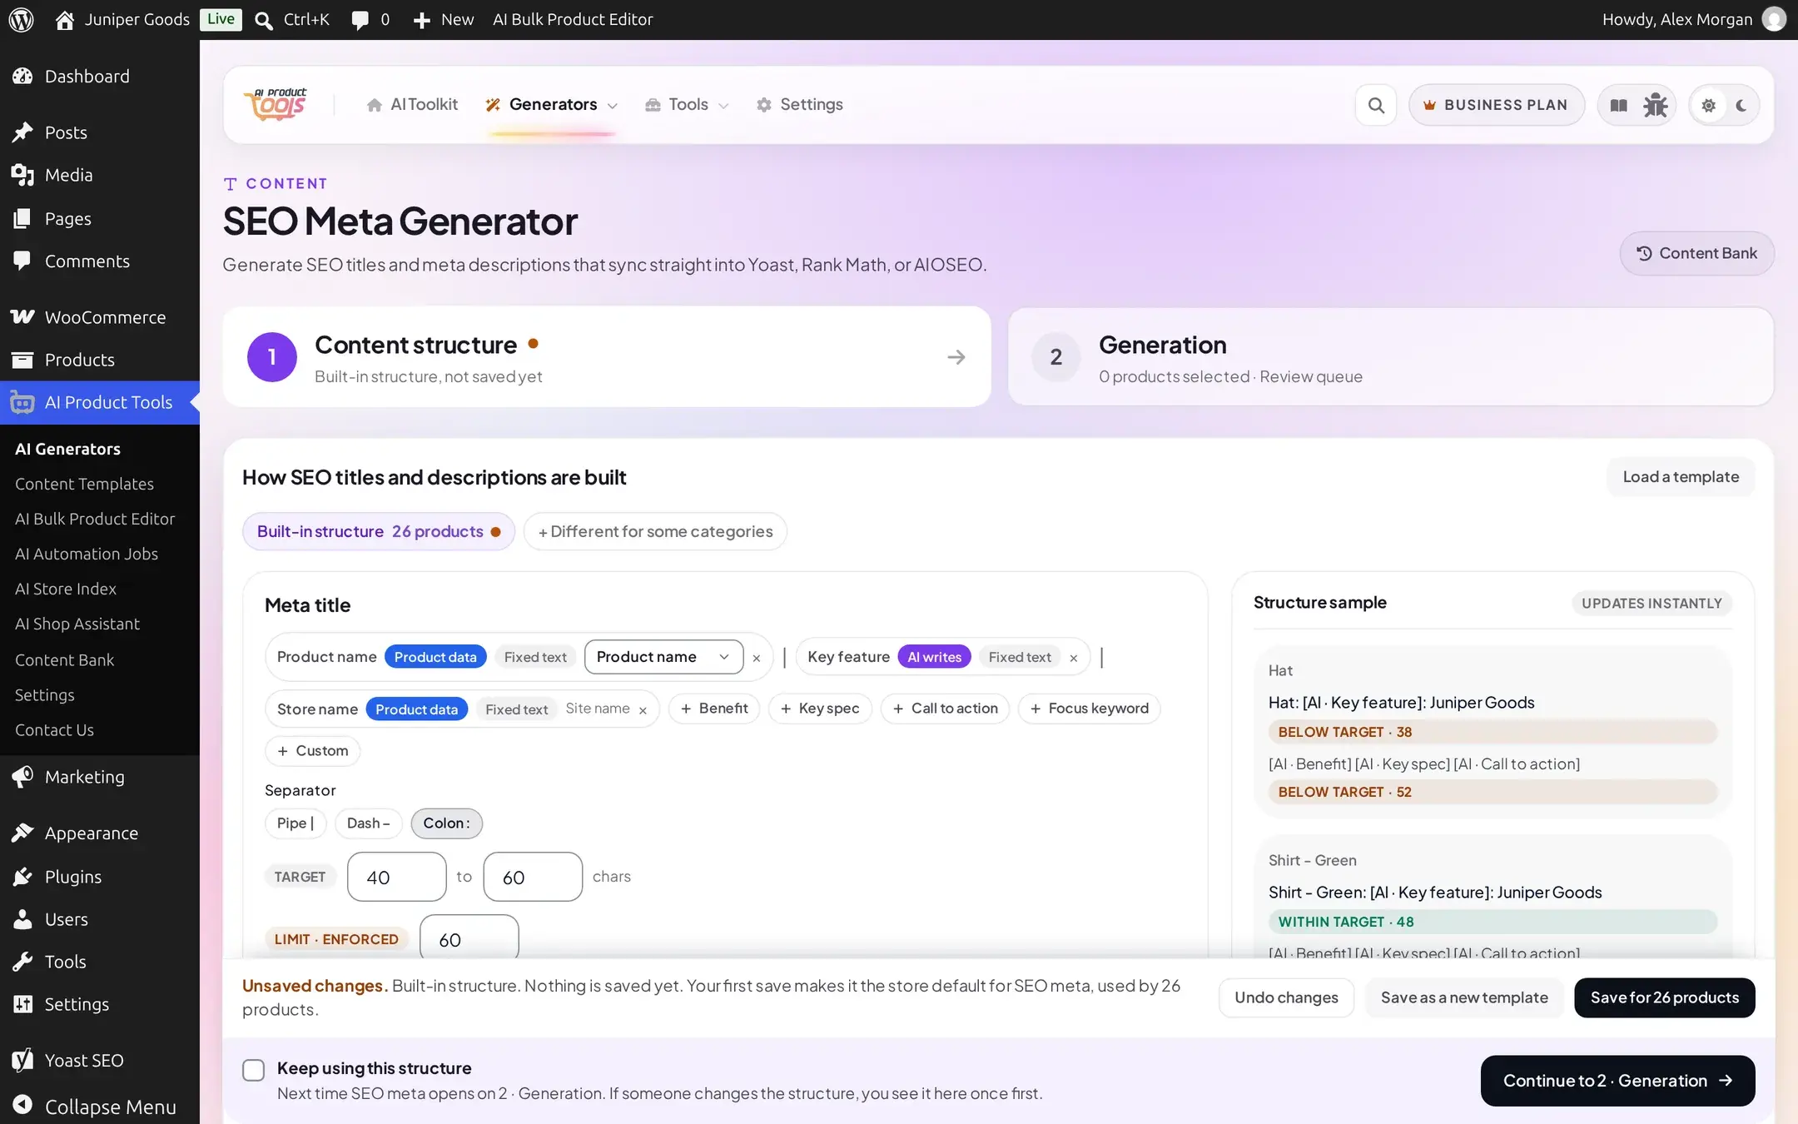Image resolution: width=1798 pixels, height=1124 pixels.
Task: Select Built-in structure 26 products tab
Action: point(379,531)
